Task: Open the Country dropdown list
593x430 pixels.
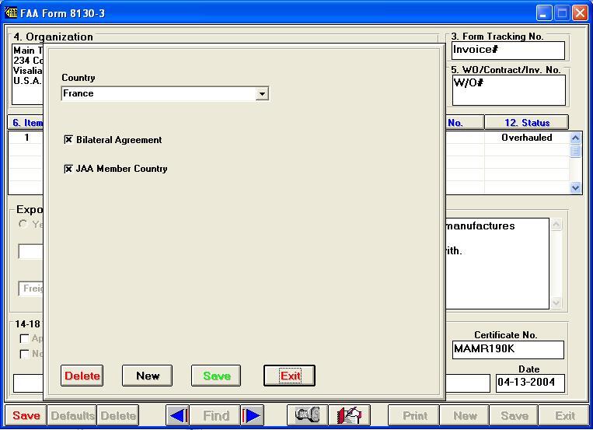Action: point(262,94)
